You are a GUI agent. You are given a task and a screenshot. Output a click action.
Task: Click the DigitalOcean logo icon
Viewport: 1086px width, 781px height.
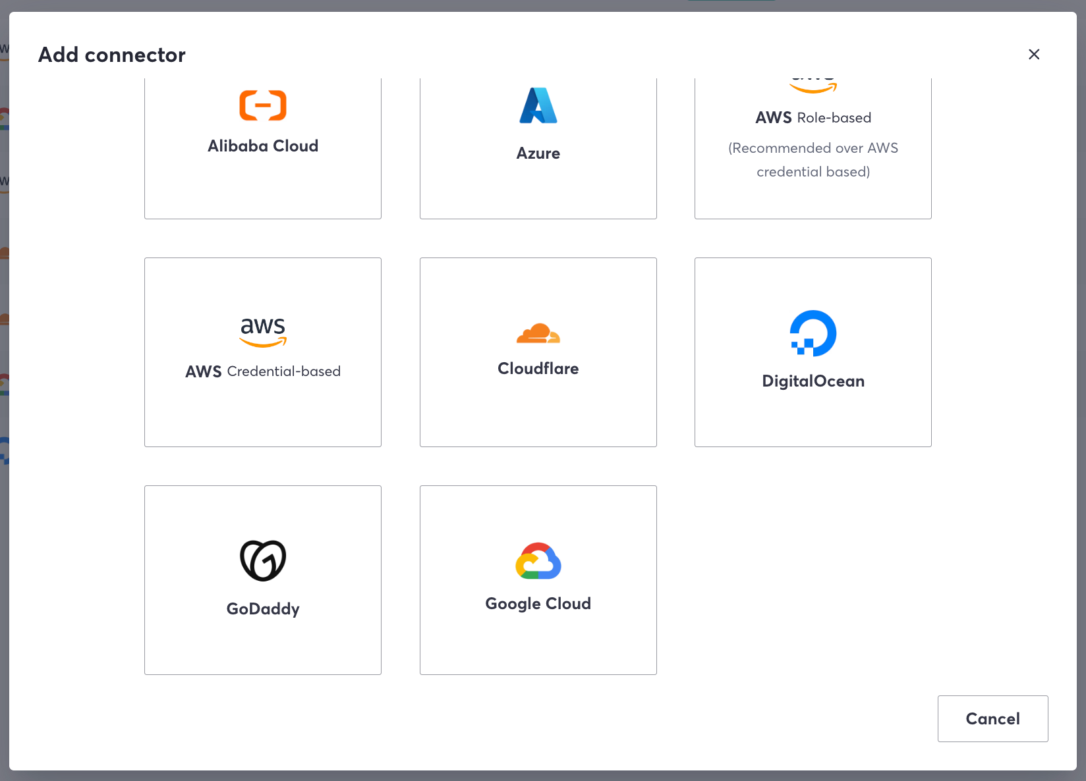tap(813, 333)
